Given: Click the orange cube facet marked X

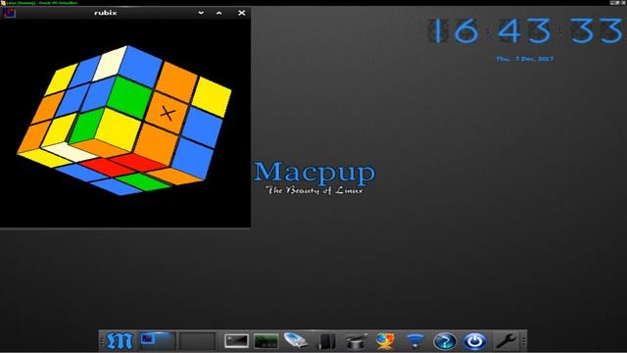Looking at the screenshot, I should coord(168,114).
